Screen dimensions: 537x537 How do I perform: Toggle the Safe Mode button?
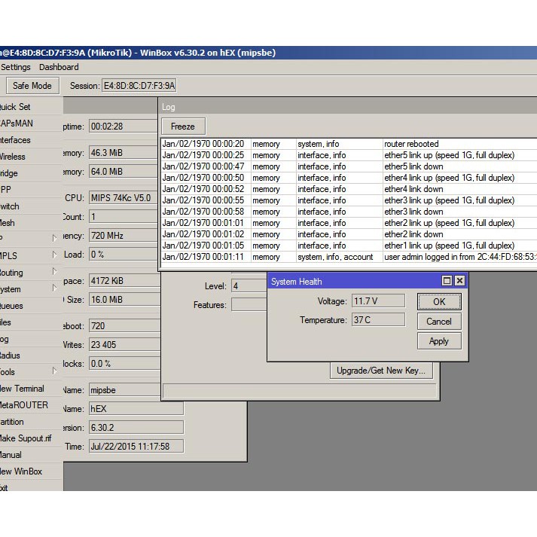(x=32, y=86)
